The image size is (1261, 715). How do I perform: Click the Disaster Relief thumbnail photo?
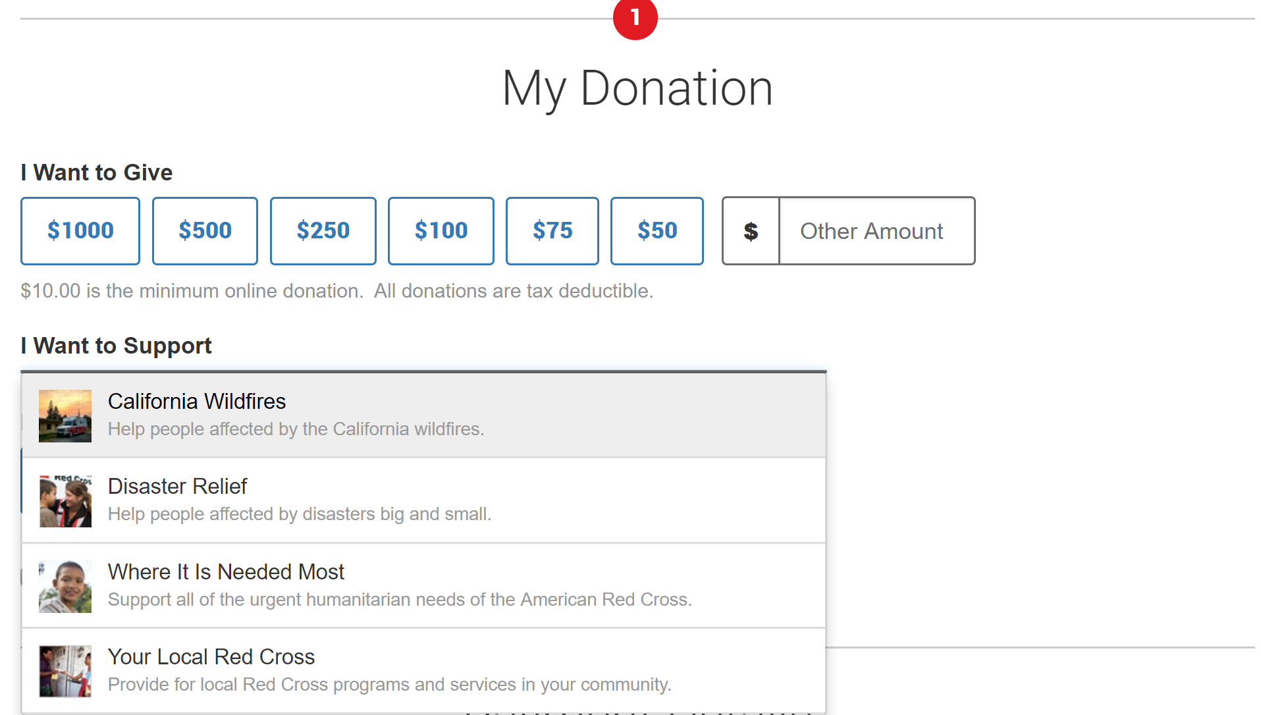tap(65, 501)
